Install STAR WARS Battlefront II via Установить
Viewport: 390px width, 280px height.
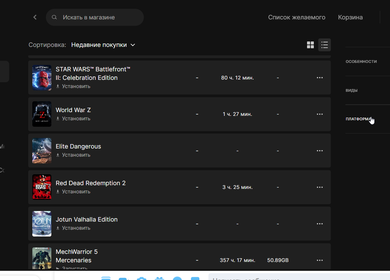(x=73, y=86)
